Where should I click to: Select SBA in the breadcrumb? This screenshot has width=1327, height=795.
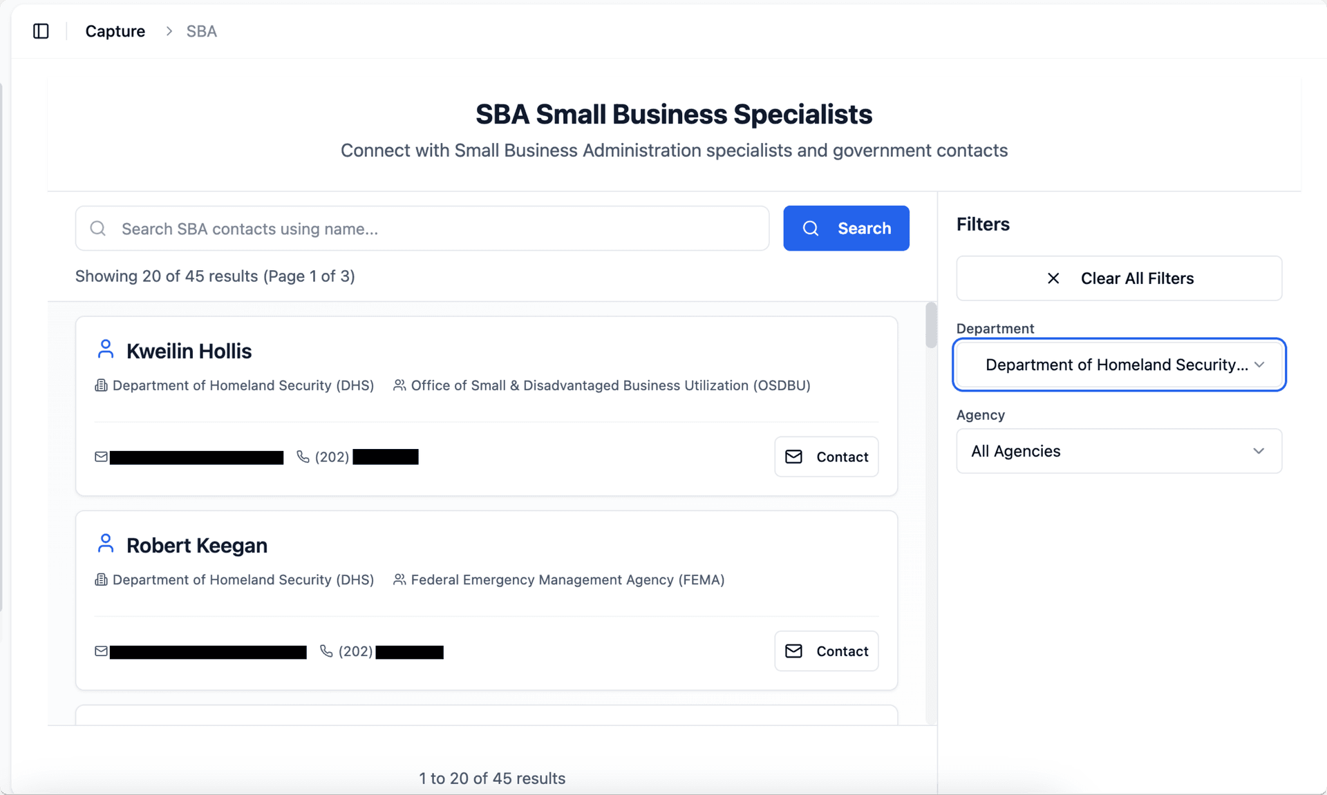(x=200, y=31)
